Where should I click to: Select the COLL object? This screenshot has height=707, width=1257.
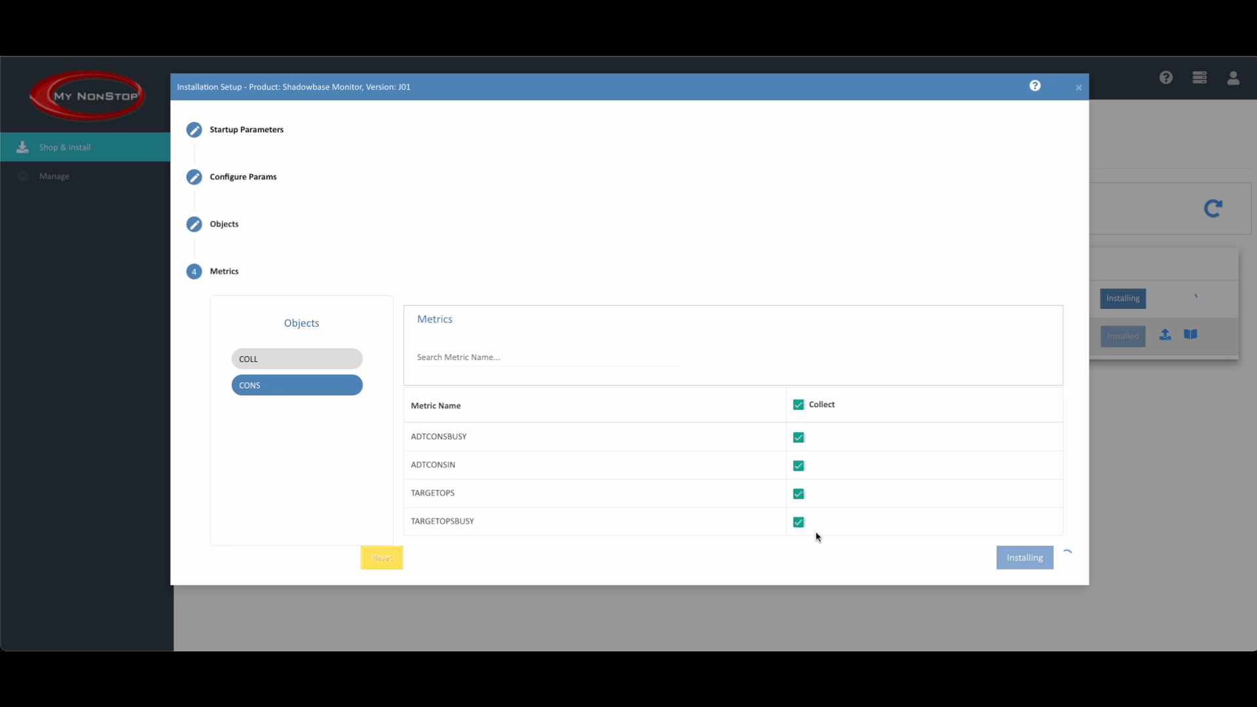(x=297, y=359)
